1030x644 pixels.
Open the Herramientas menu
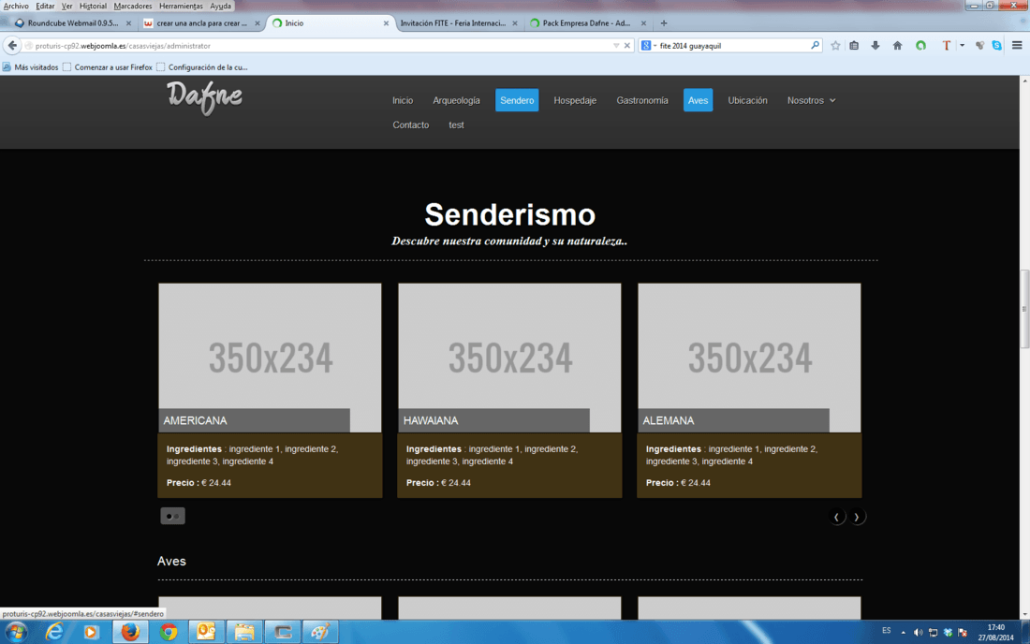tap(181, 6)
